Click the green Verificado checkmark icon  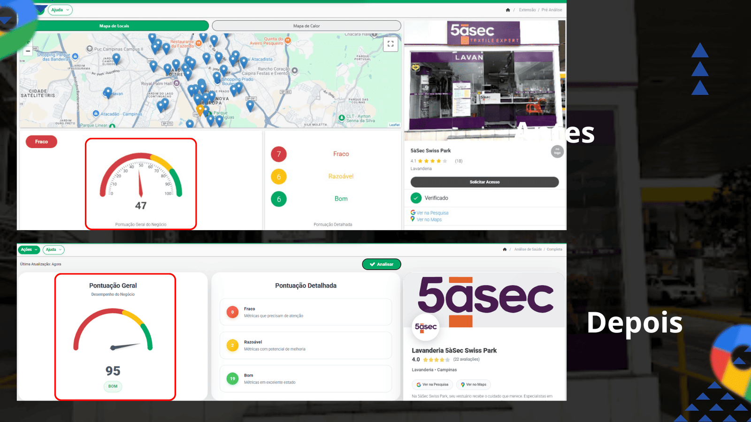(x=416, y=198)
